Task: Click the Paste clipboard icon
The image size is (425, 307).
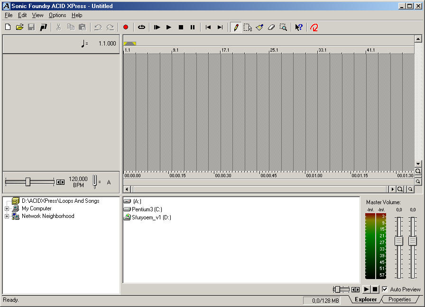Action: click(x=83, y=27)
